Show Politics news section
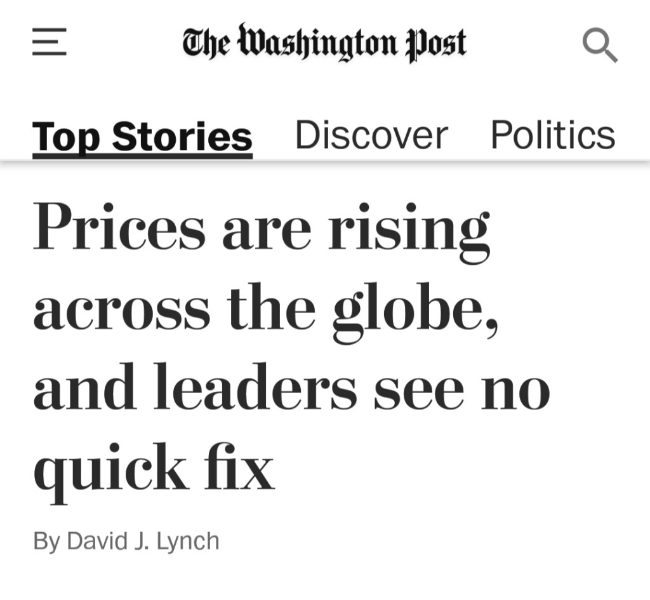Image resolution: width=650 pixels, height=600 pixels. [552, 135]
